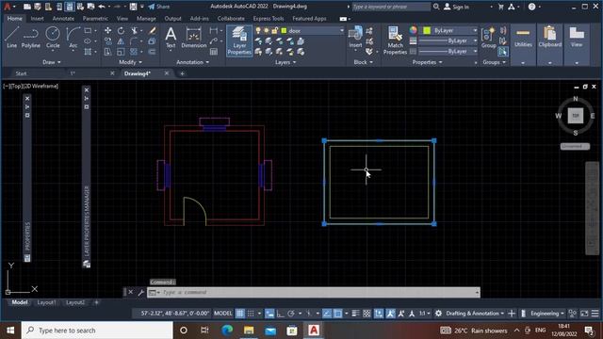The width and height of the screenshot is (603, 339).
Task: Click the Group tool icon
Action: (488, 38)
